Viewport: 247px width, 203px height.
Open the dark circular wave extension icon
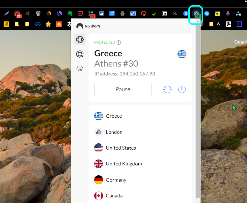pos(101,14)
